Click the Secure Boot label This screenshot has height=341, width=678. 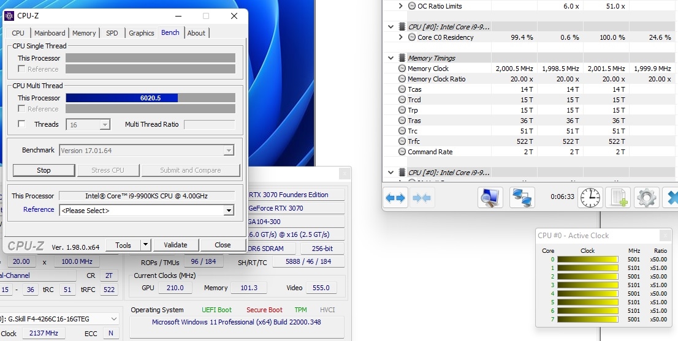click(264, 310)
